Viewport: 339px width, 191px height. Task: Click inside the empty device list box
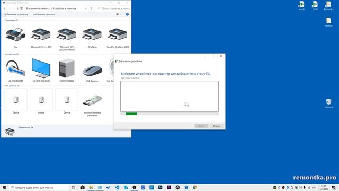169,97
